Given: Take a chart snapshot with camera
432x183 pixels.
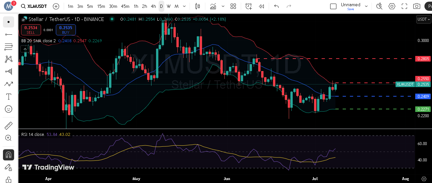Looking at the screenshot, I should click(417, 6).
